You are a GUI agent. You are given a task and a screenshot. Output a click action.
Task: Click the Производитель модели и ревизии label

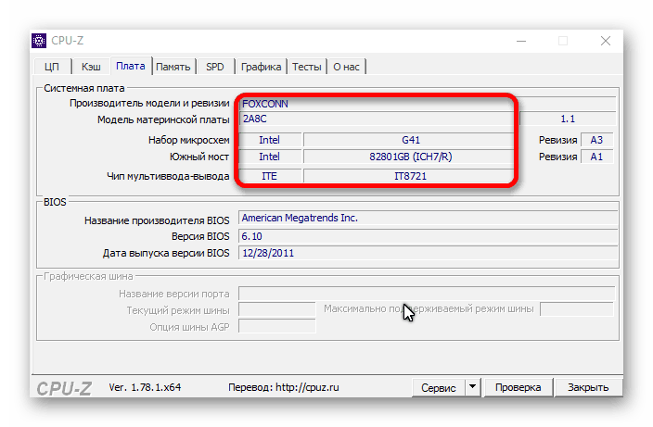point(149,103)
